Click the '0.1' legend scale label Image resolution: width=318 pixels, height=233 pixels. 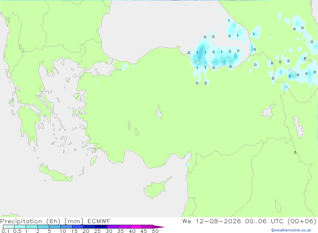tap(5, 231)
